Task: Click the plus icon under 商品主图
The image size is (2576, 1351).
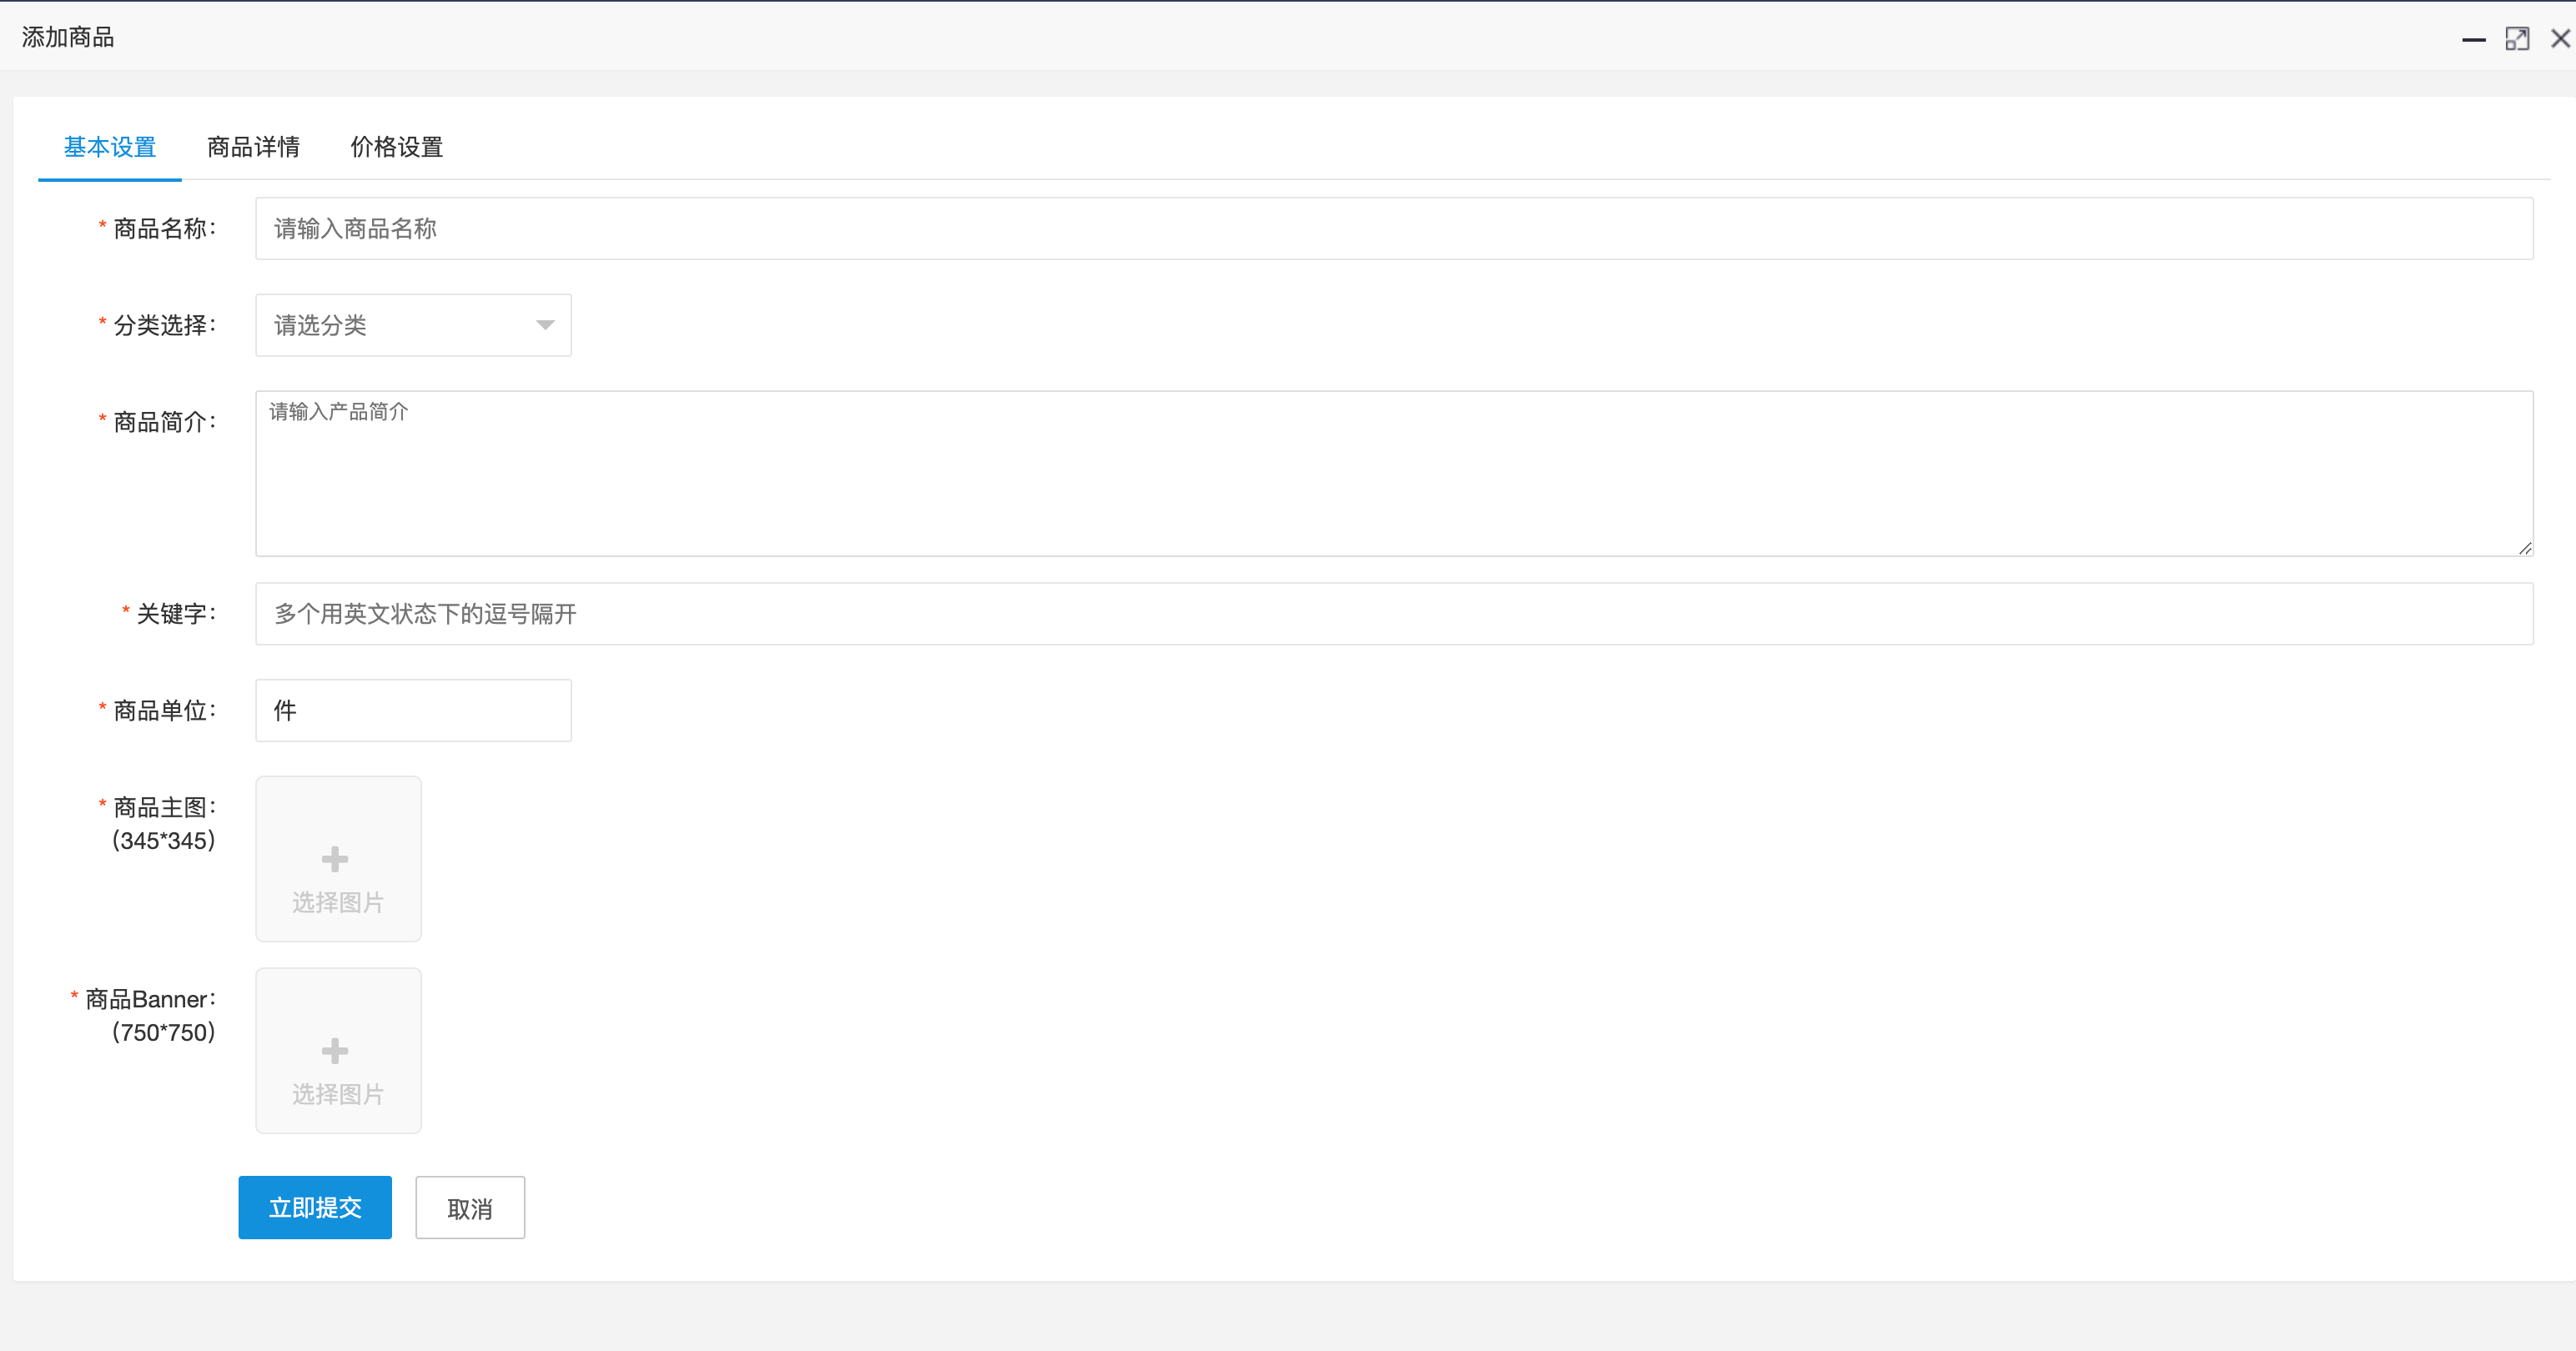Action: coord(335,859)
